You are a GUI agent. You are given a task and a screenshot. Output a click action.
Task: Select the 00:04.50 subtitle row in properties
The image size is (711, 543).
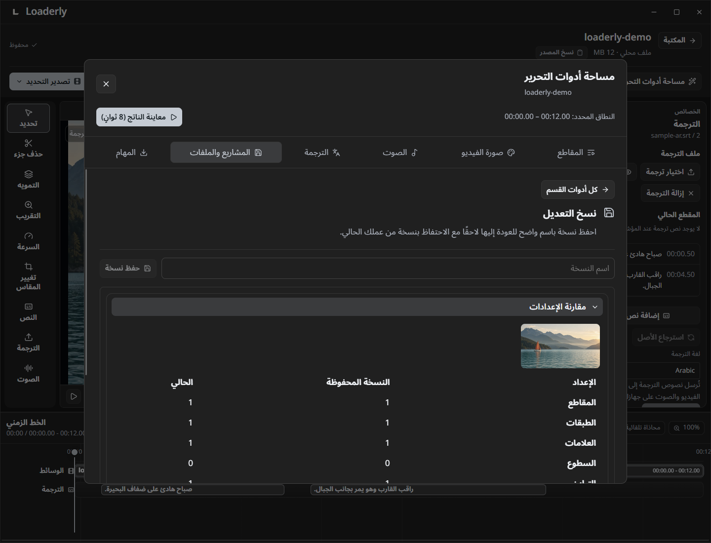tap(664, 280)
